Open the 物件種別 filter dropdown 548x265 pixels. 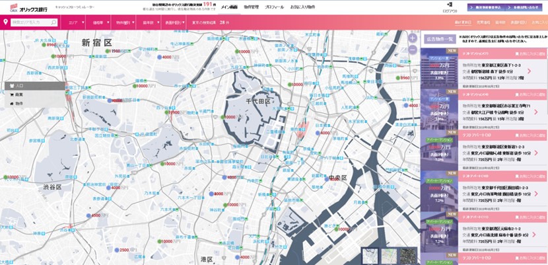point(125,22)
